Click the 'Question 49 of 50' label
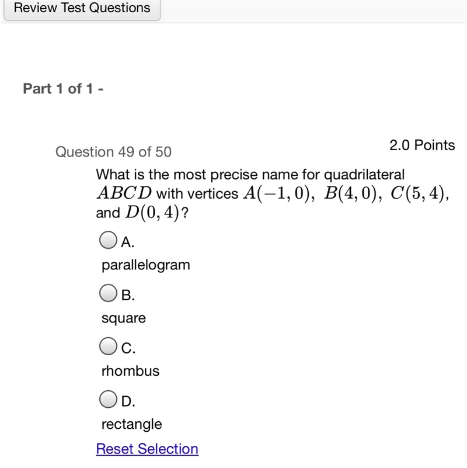The height and width of the screenshot is (468, 467). click(113, 152)
